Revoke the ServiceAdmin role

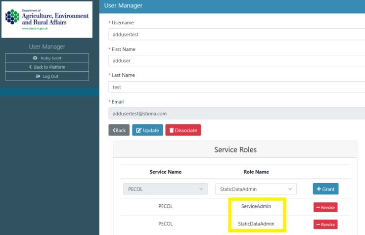coord(325,207)
